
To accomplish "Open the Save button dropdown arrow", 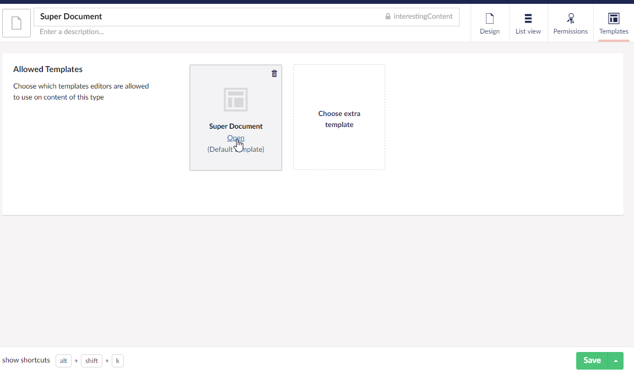I will coord(616,360).
